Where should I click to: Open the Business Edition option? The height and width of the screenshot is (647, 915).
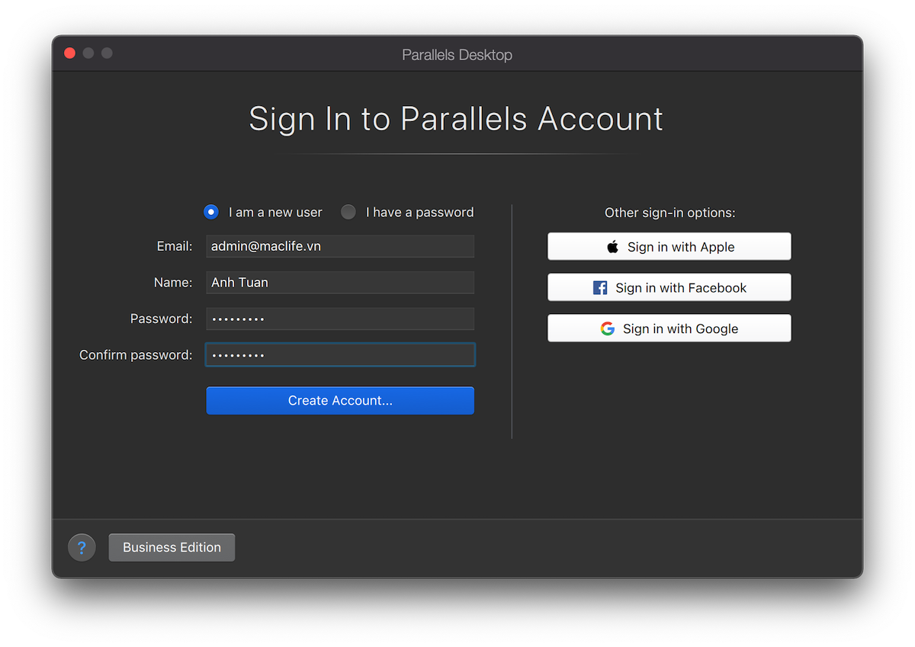172,547
